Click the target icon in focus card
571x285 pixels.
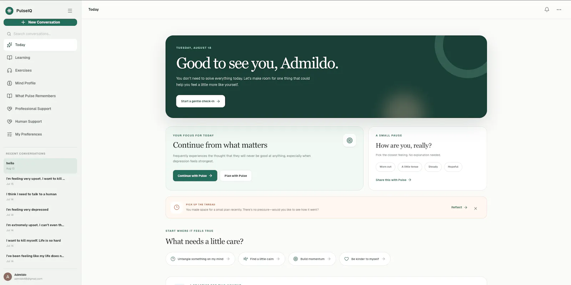(x=349, y=140)
